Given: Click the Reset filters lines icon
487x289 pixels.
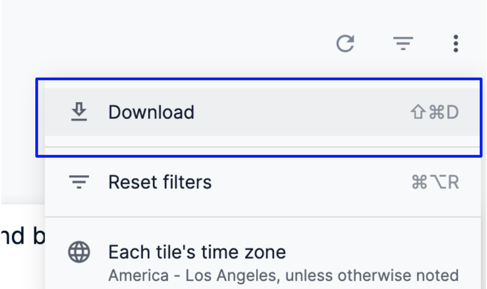Looking at the screenshot, I should [x=79, y=182].
